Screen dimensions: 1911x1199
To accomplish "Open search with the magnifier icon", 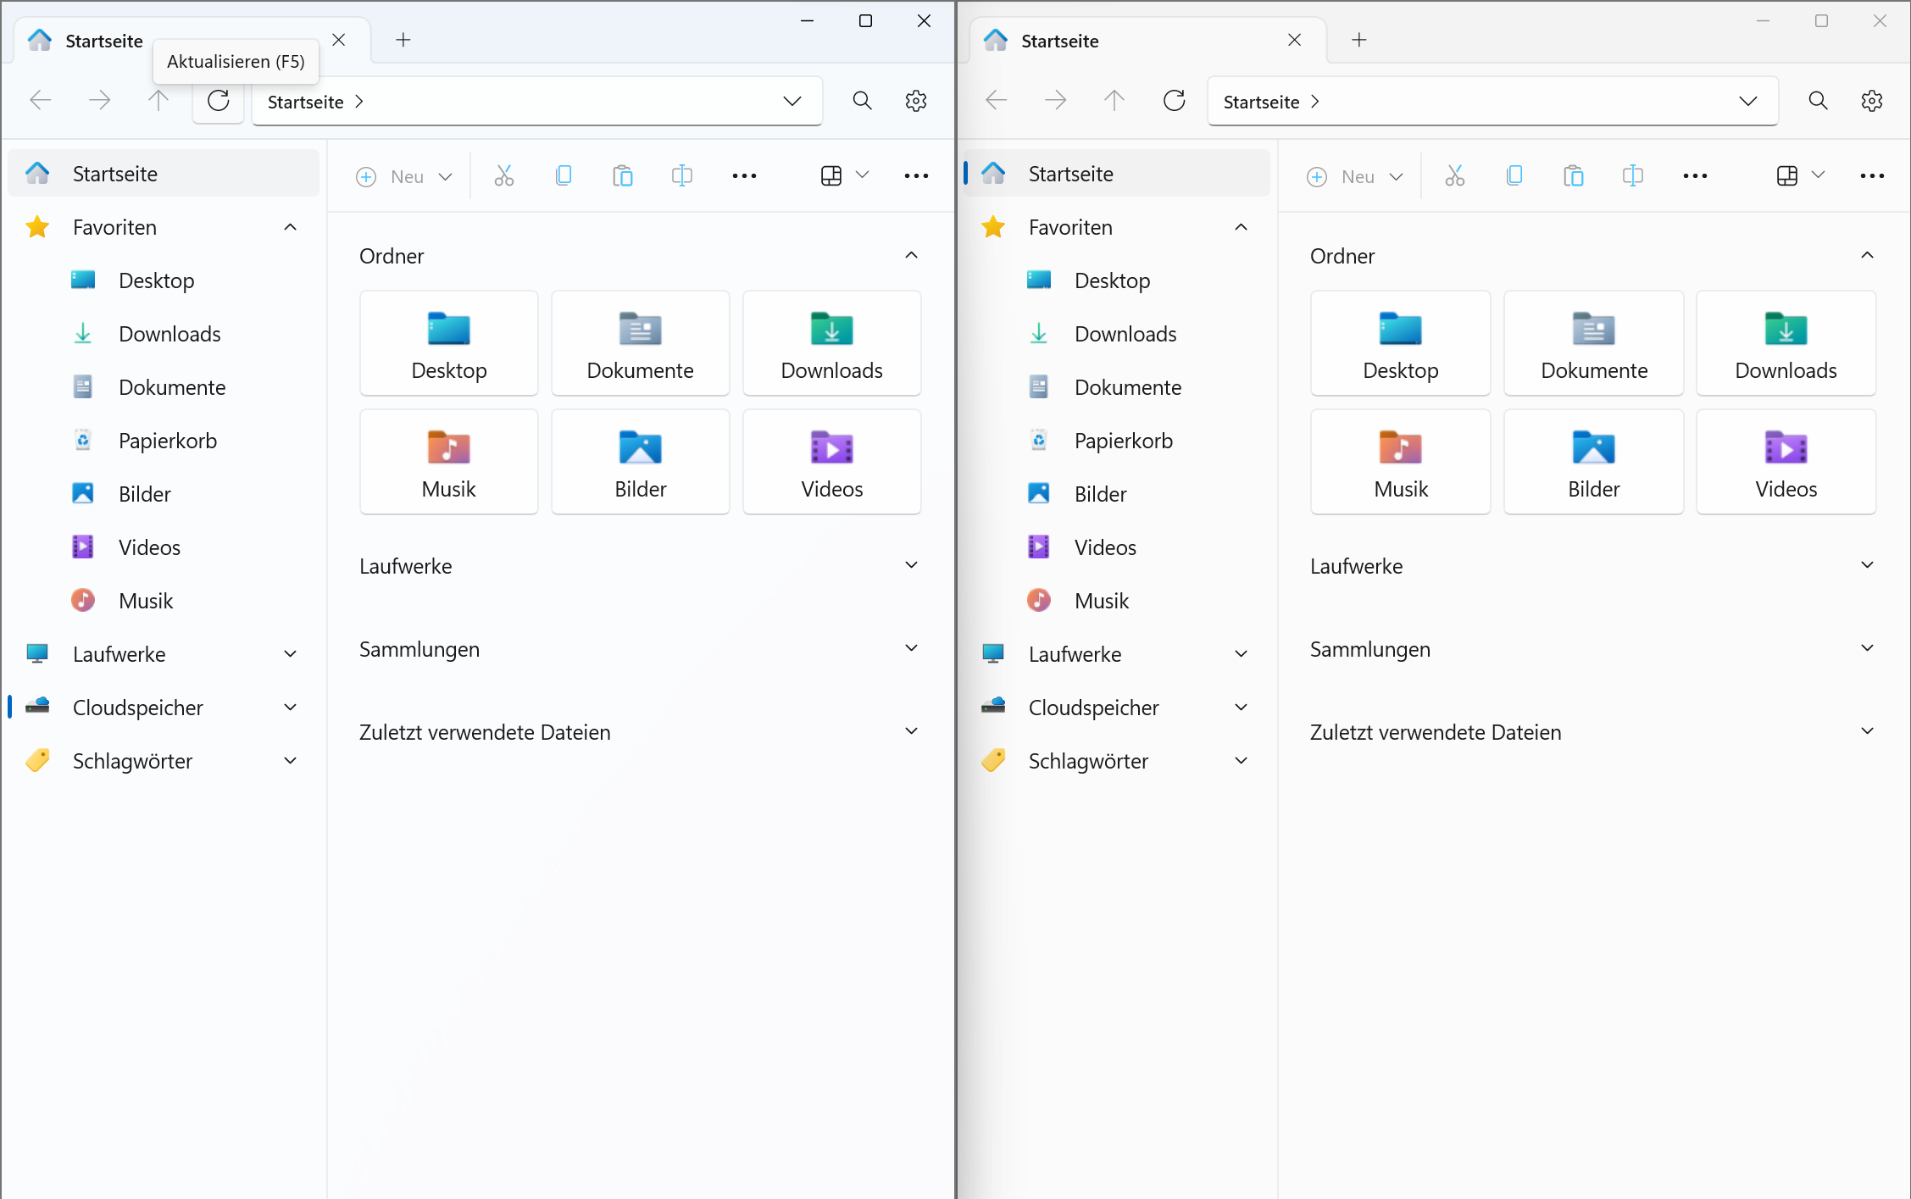I will click(861, 100).
